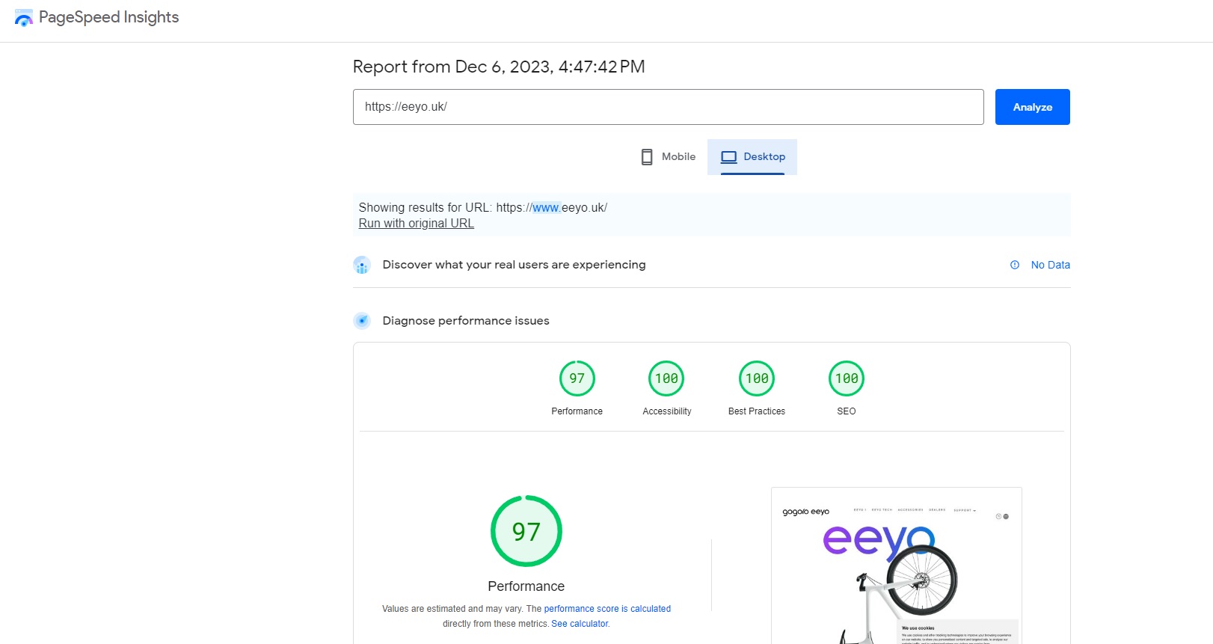Click the PageSpeed Insights logo icon

click(23, 18)
